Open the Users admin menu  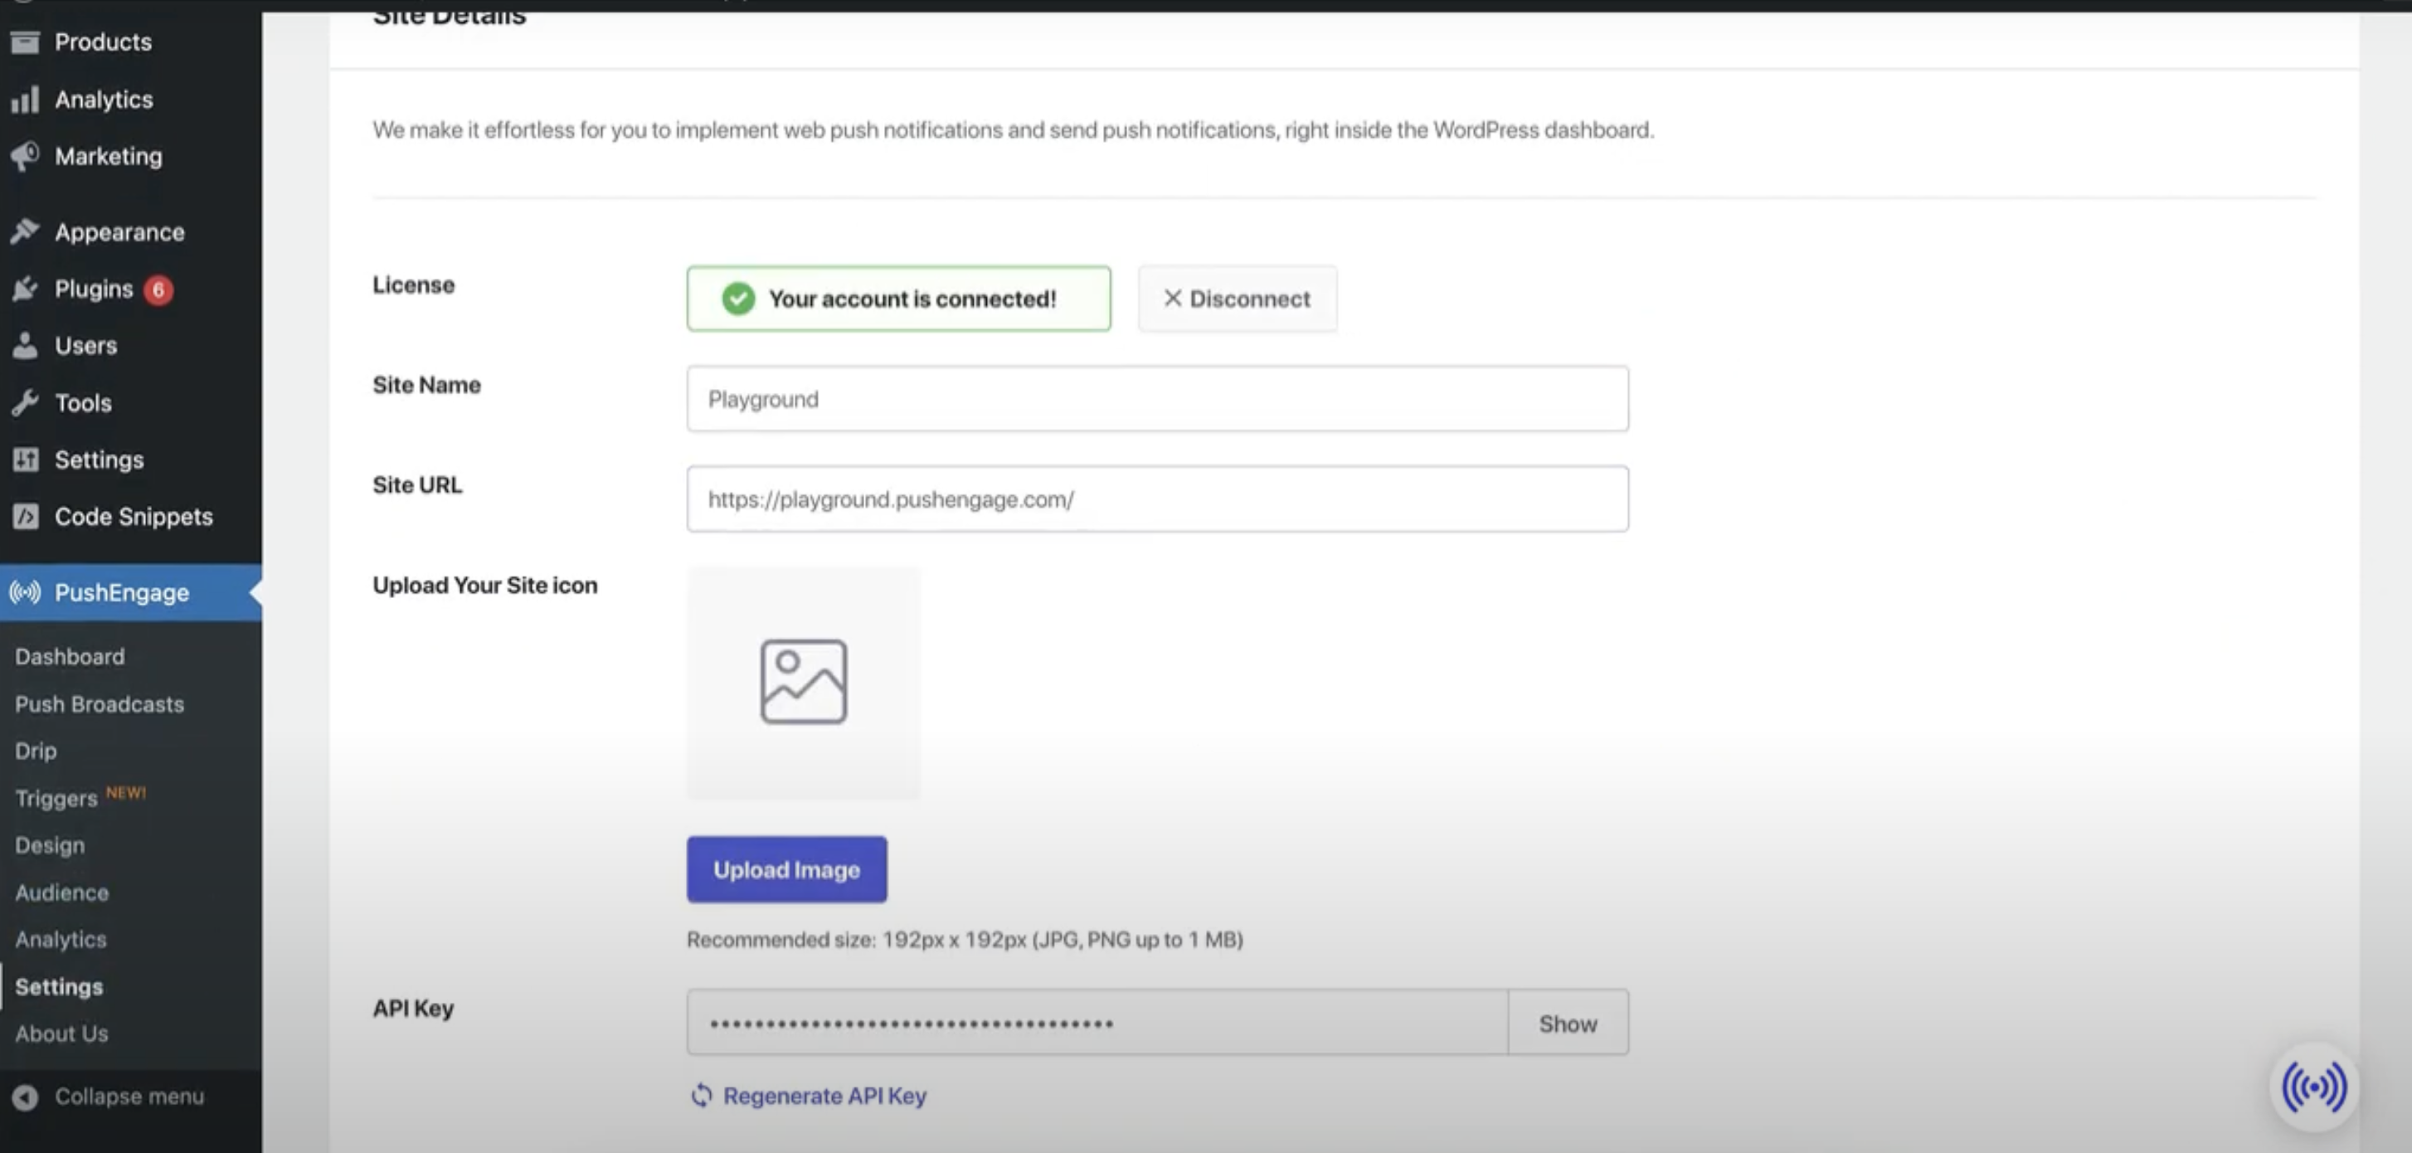click(x=85, y=346)
